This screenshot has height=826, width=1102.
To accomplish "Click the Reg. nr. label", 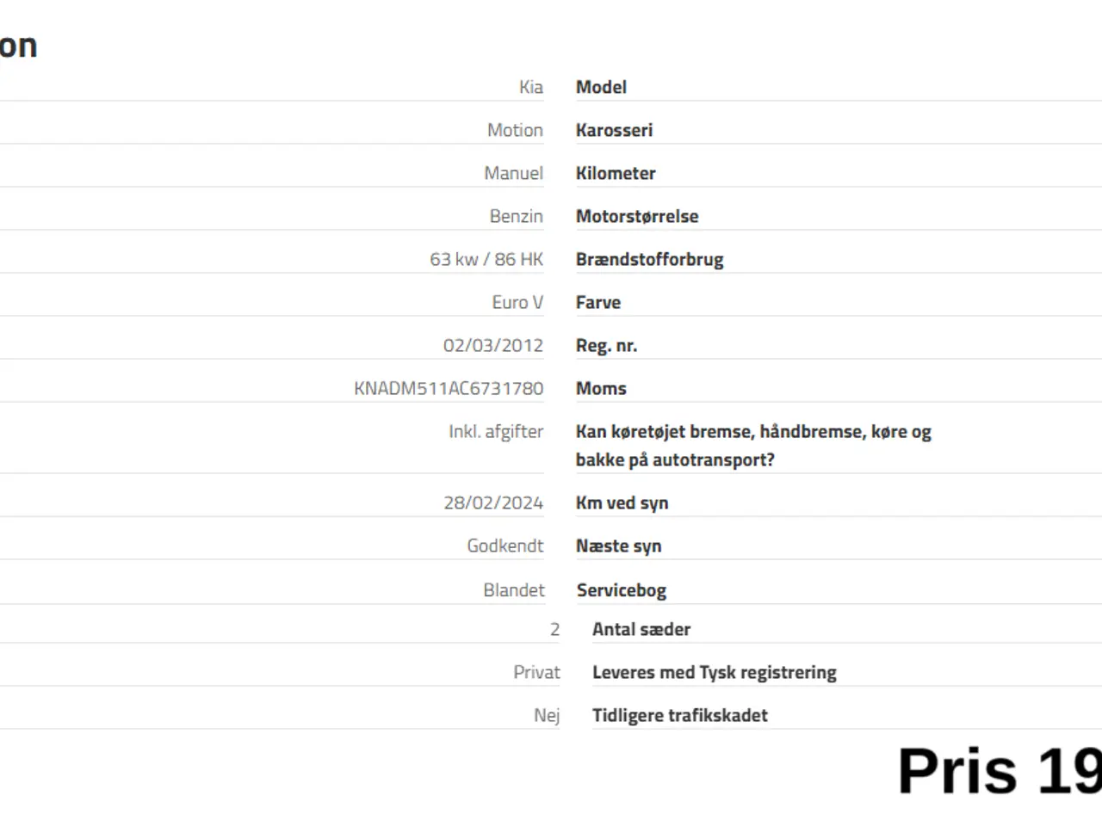I will [x=606, y=346].
